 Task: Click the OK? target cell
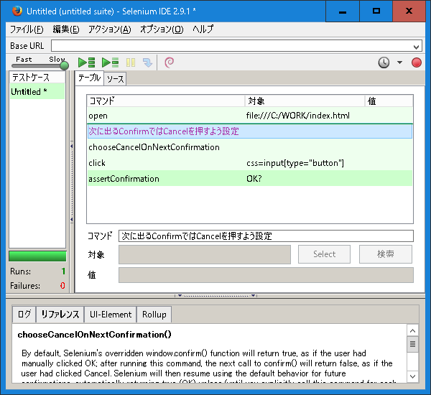[x=254, y=179]
